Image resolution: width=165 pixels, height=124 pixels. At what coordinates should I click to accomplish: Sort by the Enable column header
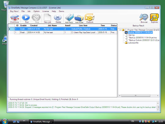[x=23, y=25]
